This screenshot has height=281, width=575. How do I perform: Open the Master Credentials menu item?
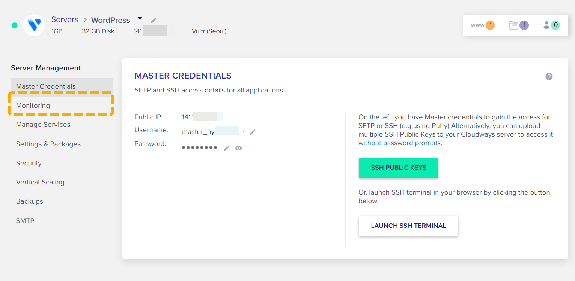tap(62, 86)
